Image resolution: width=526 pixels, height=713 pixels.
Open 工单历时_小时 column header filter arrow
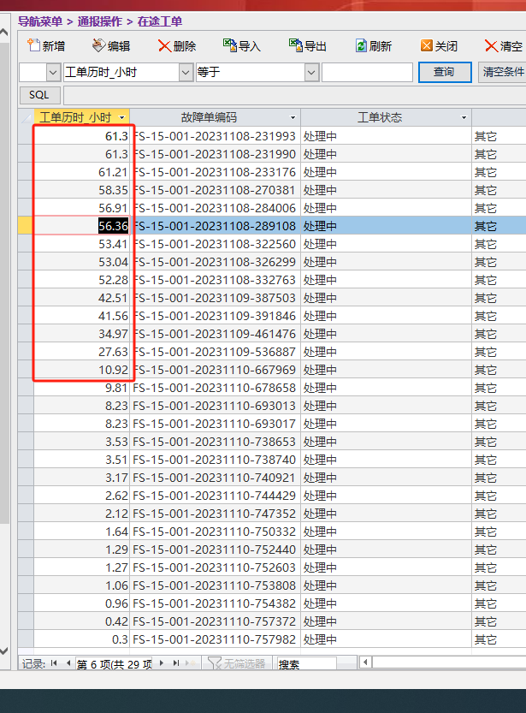pos(121,118)
